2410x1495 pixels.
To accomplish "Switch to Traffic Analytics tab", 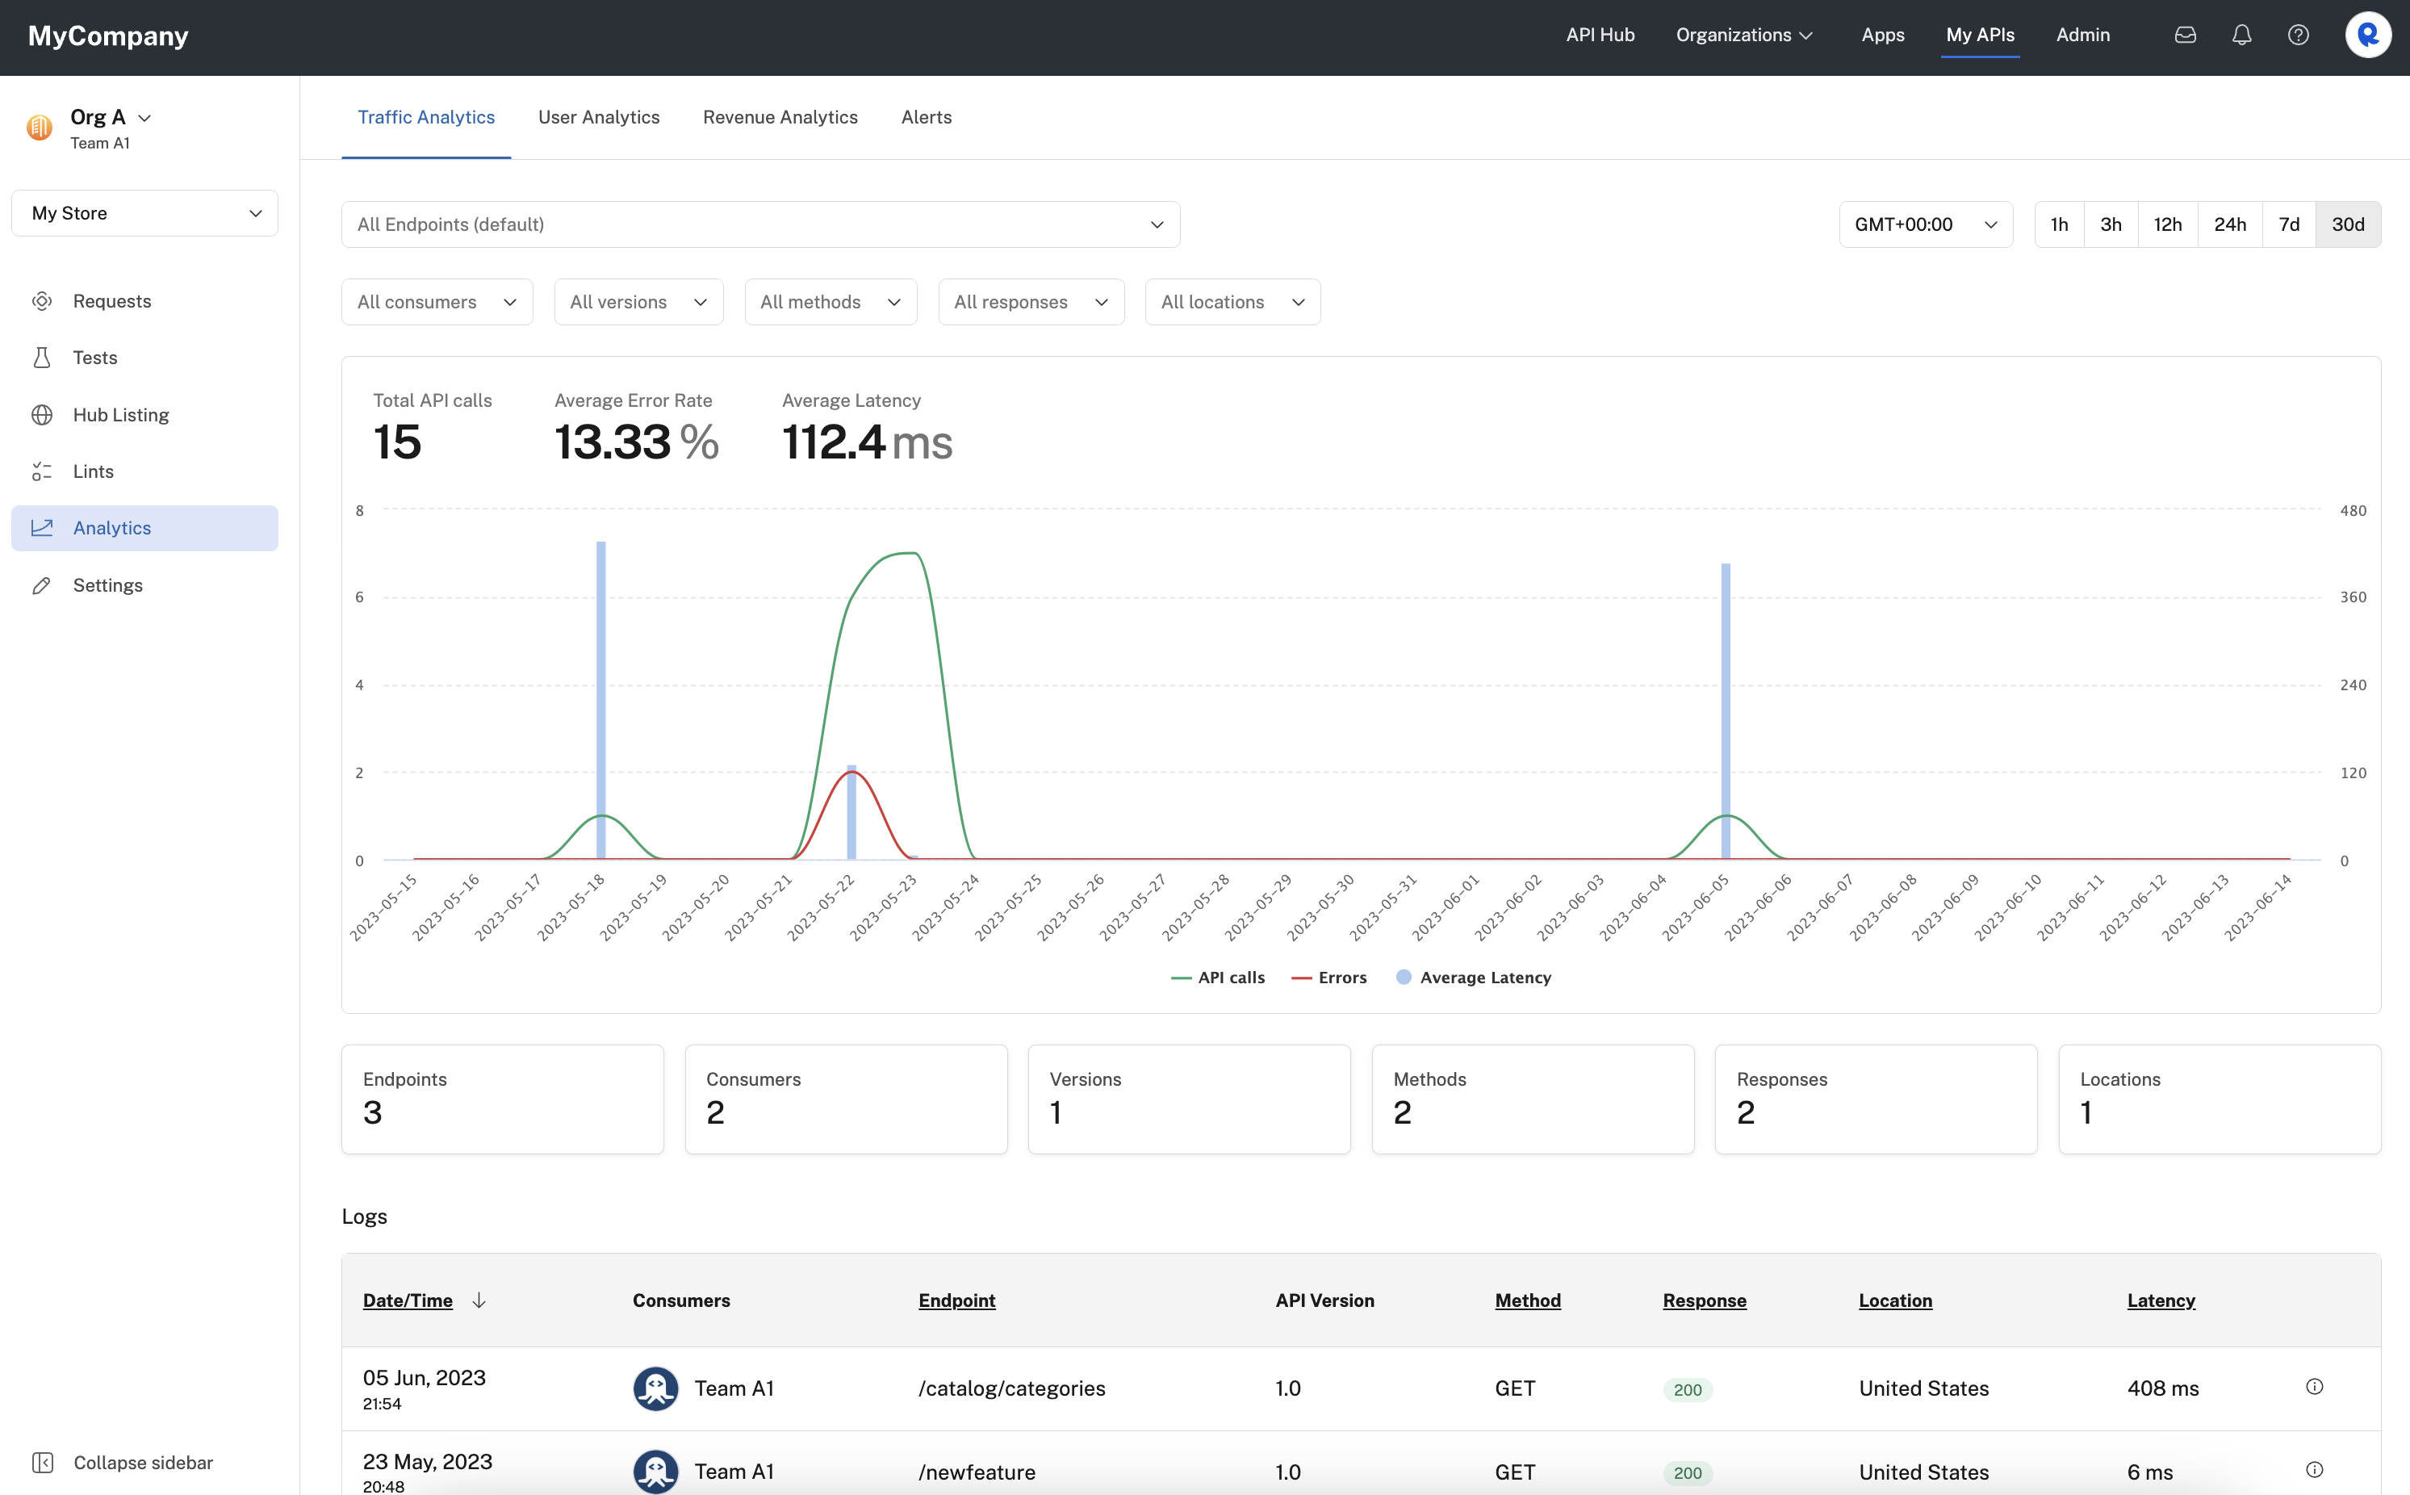I will click(426, 117).
